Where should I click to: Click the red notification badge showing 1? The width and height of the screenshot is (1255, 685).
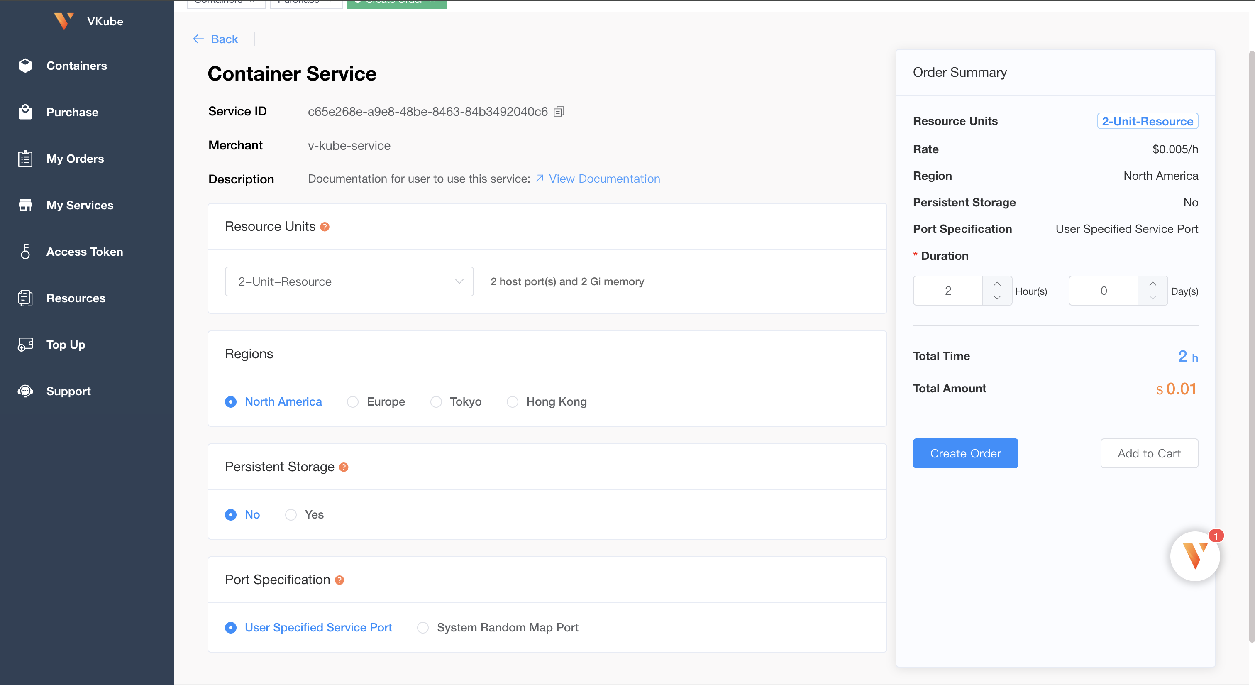pyautogui.click(x=1216, y=536)
